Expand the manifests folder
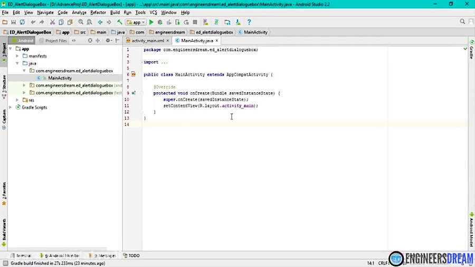This screenshot has height=267, width=475. [17, 56]
